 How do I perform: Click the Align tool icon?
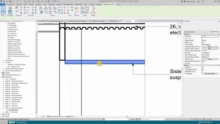[x=41, y=8]
